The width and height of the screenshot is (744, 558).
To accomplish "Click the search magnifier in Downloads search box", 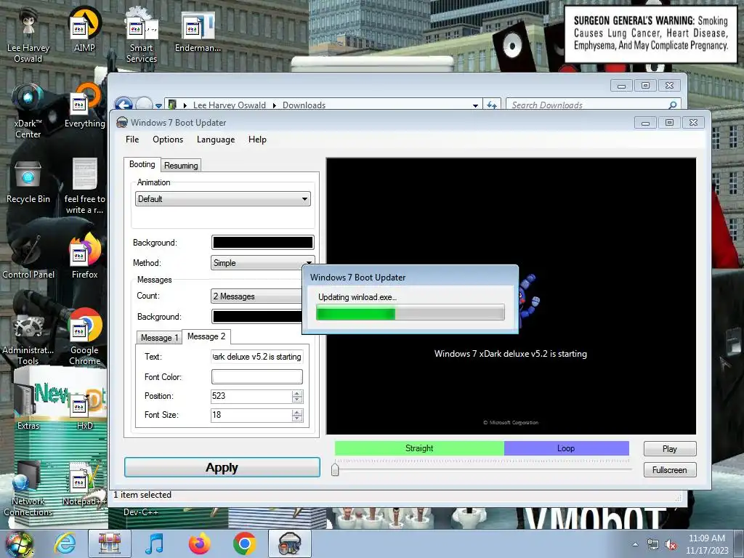I will (x=672, y=105).
